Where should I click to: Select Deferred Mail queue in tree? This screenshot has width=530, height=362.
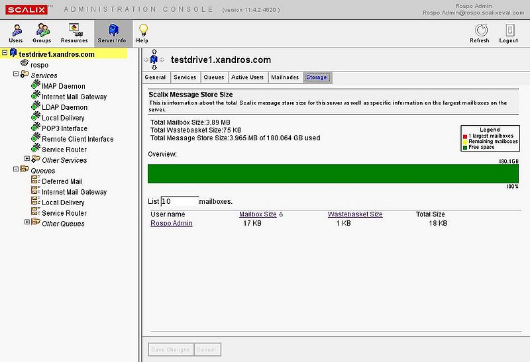pos(62,181)
